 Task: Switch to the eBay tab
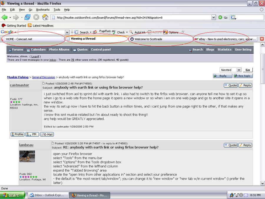click(x=225, y=39)
